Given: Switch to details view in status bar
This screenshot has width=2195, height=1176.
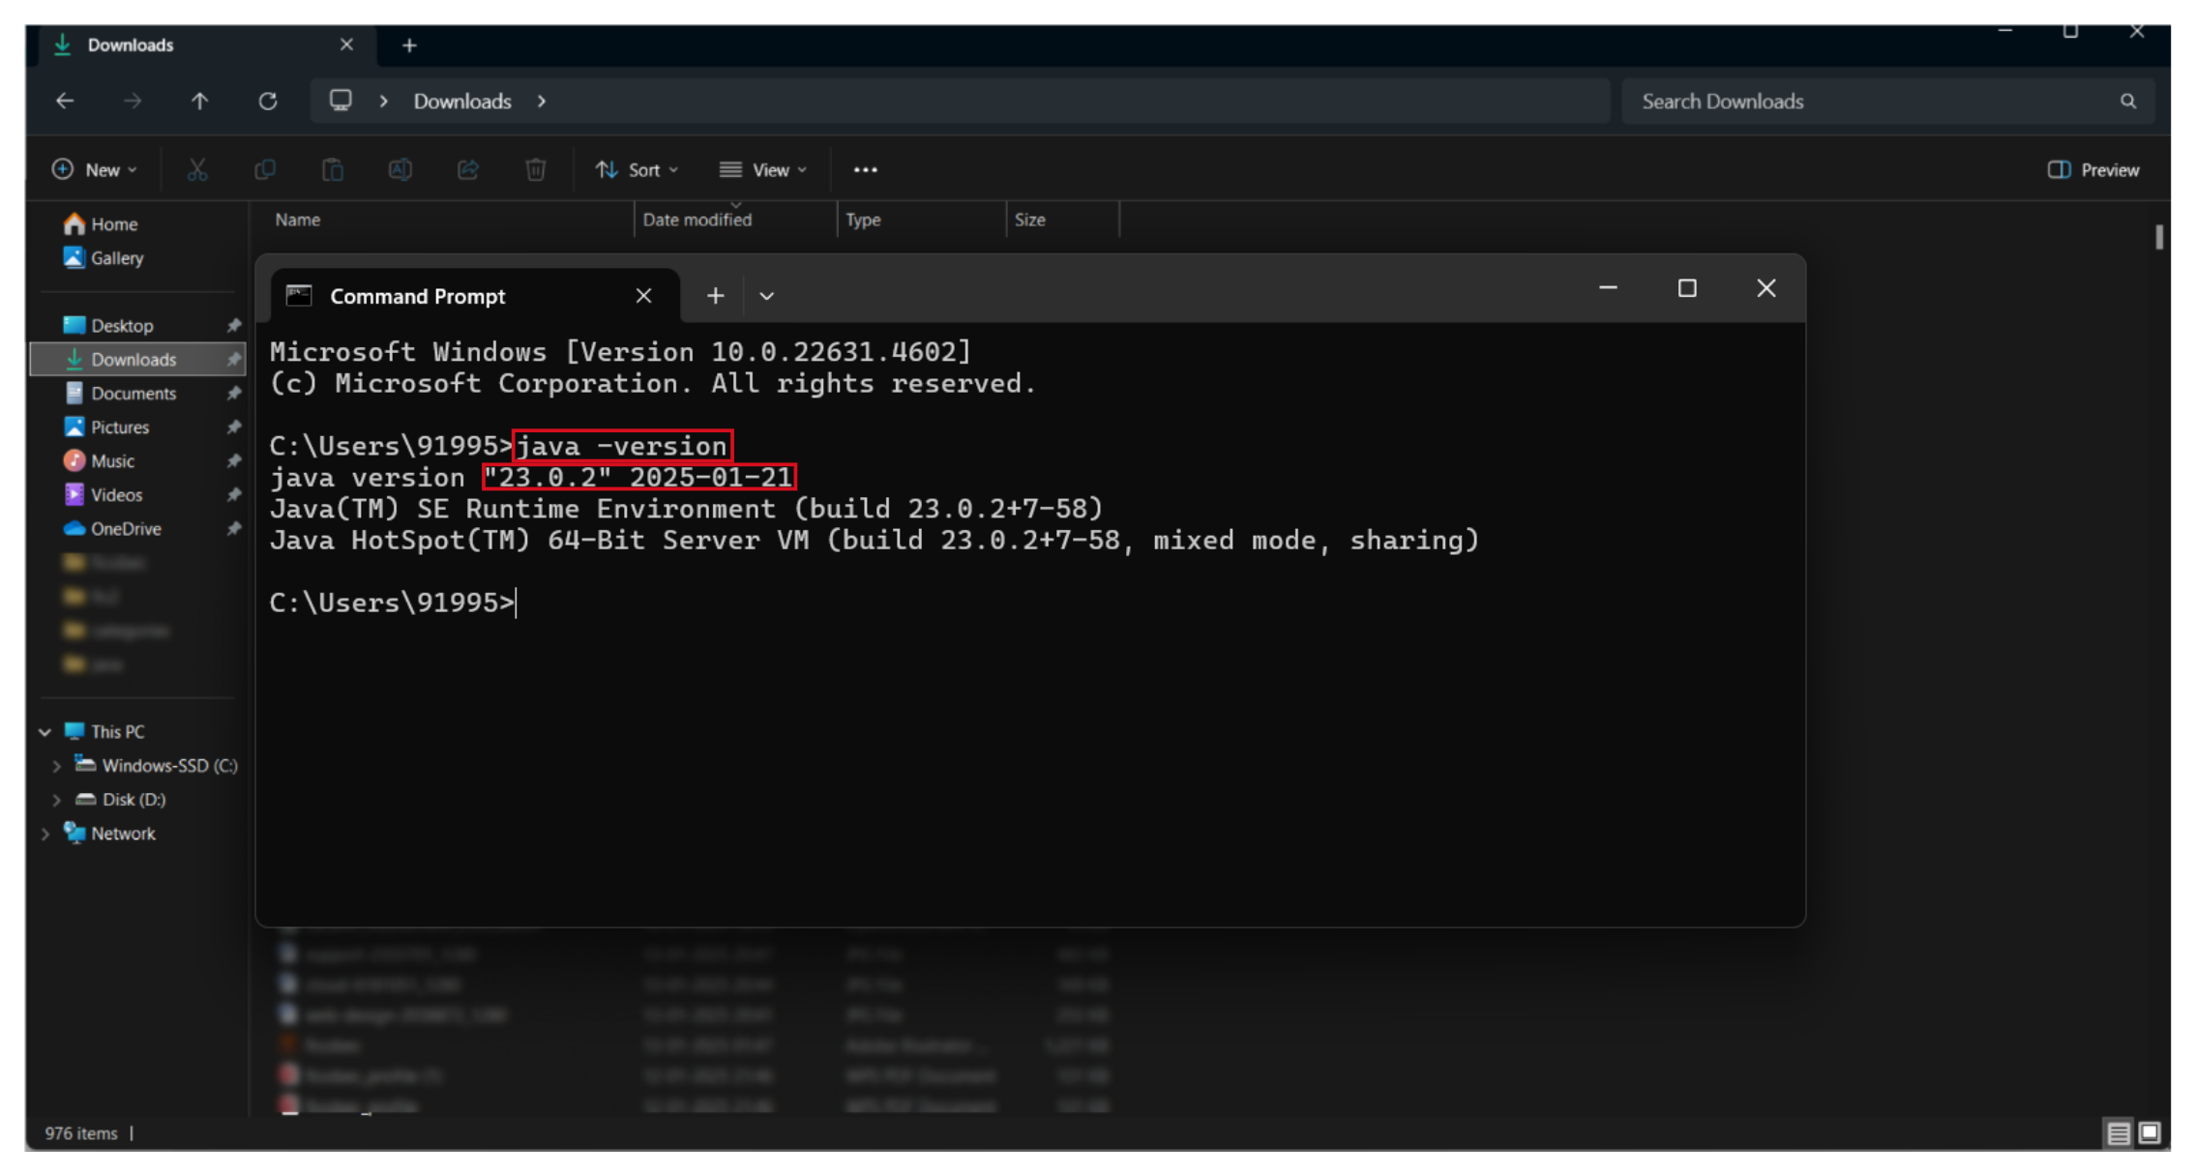Looking at the screenshot, I should point(2119,1132).
